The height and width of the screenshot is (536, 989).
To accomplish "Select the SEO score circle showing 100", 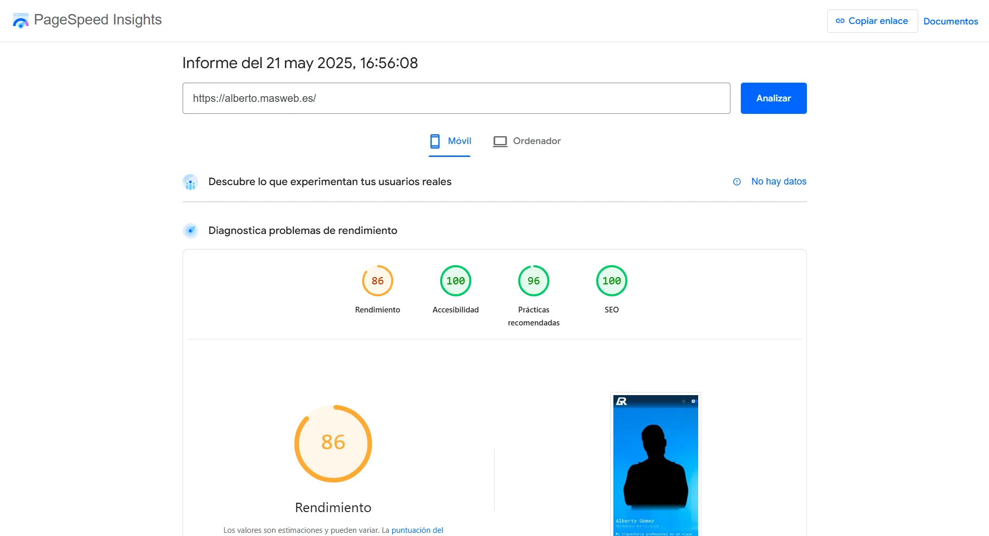I will point(611,280).
